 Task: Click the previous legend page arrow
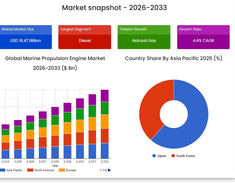[100, 170]
